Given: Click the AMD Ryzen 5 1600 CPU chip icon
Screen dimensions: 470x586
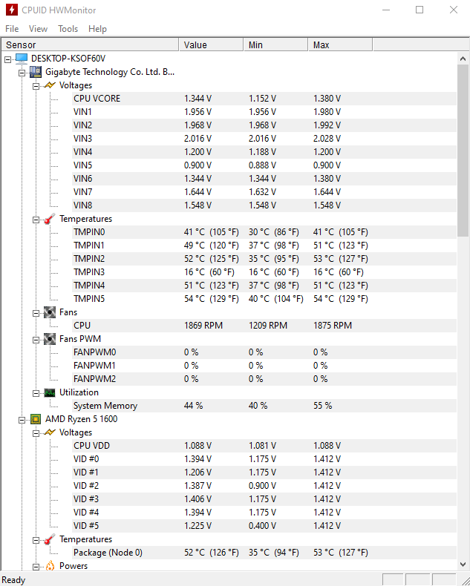Looking at the screenshot, I should (36, 419).
